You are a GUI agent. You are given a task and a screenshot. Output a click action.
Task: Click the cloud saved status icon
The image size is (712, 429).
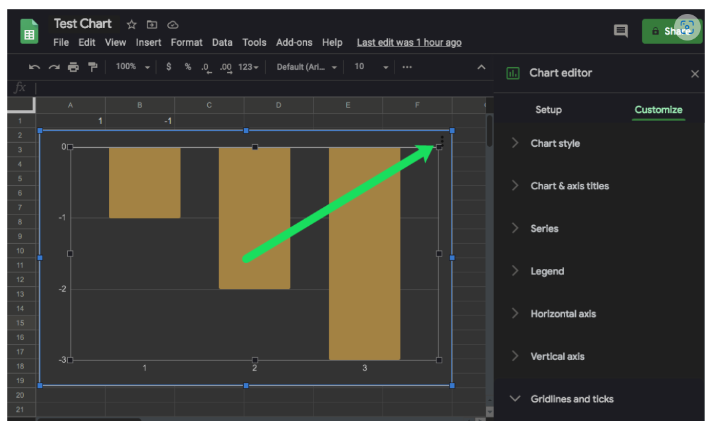point(172,25)
